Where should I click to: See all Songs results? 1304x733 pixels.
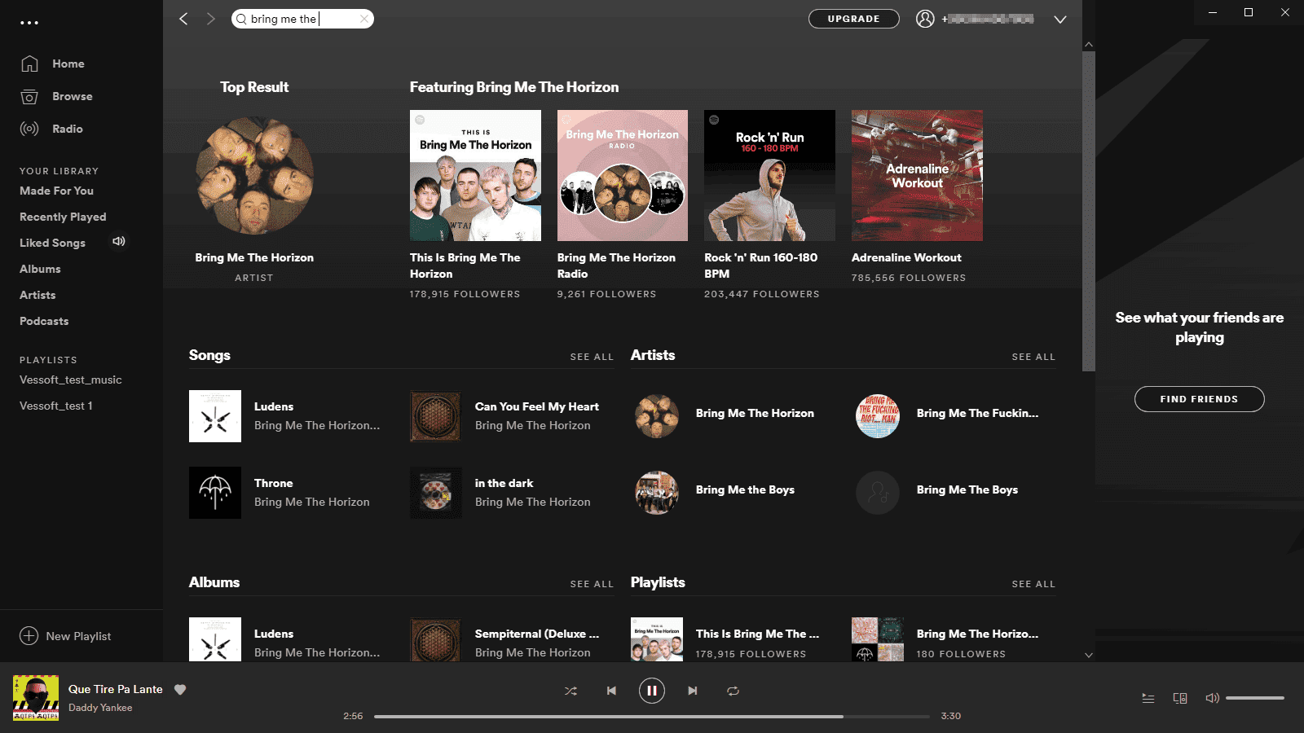(x=592, y=357)
